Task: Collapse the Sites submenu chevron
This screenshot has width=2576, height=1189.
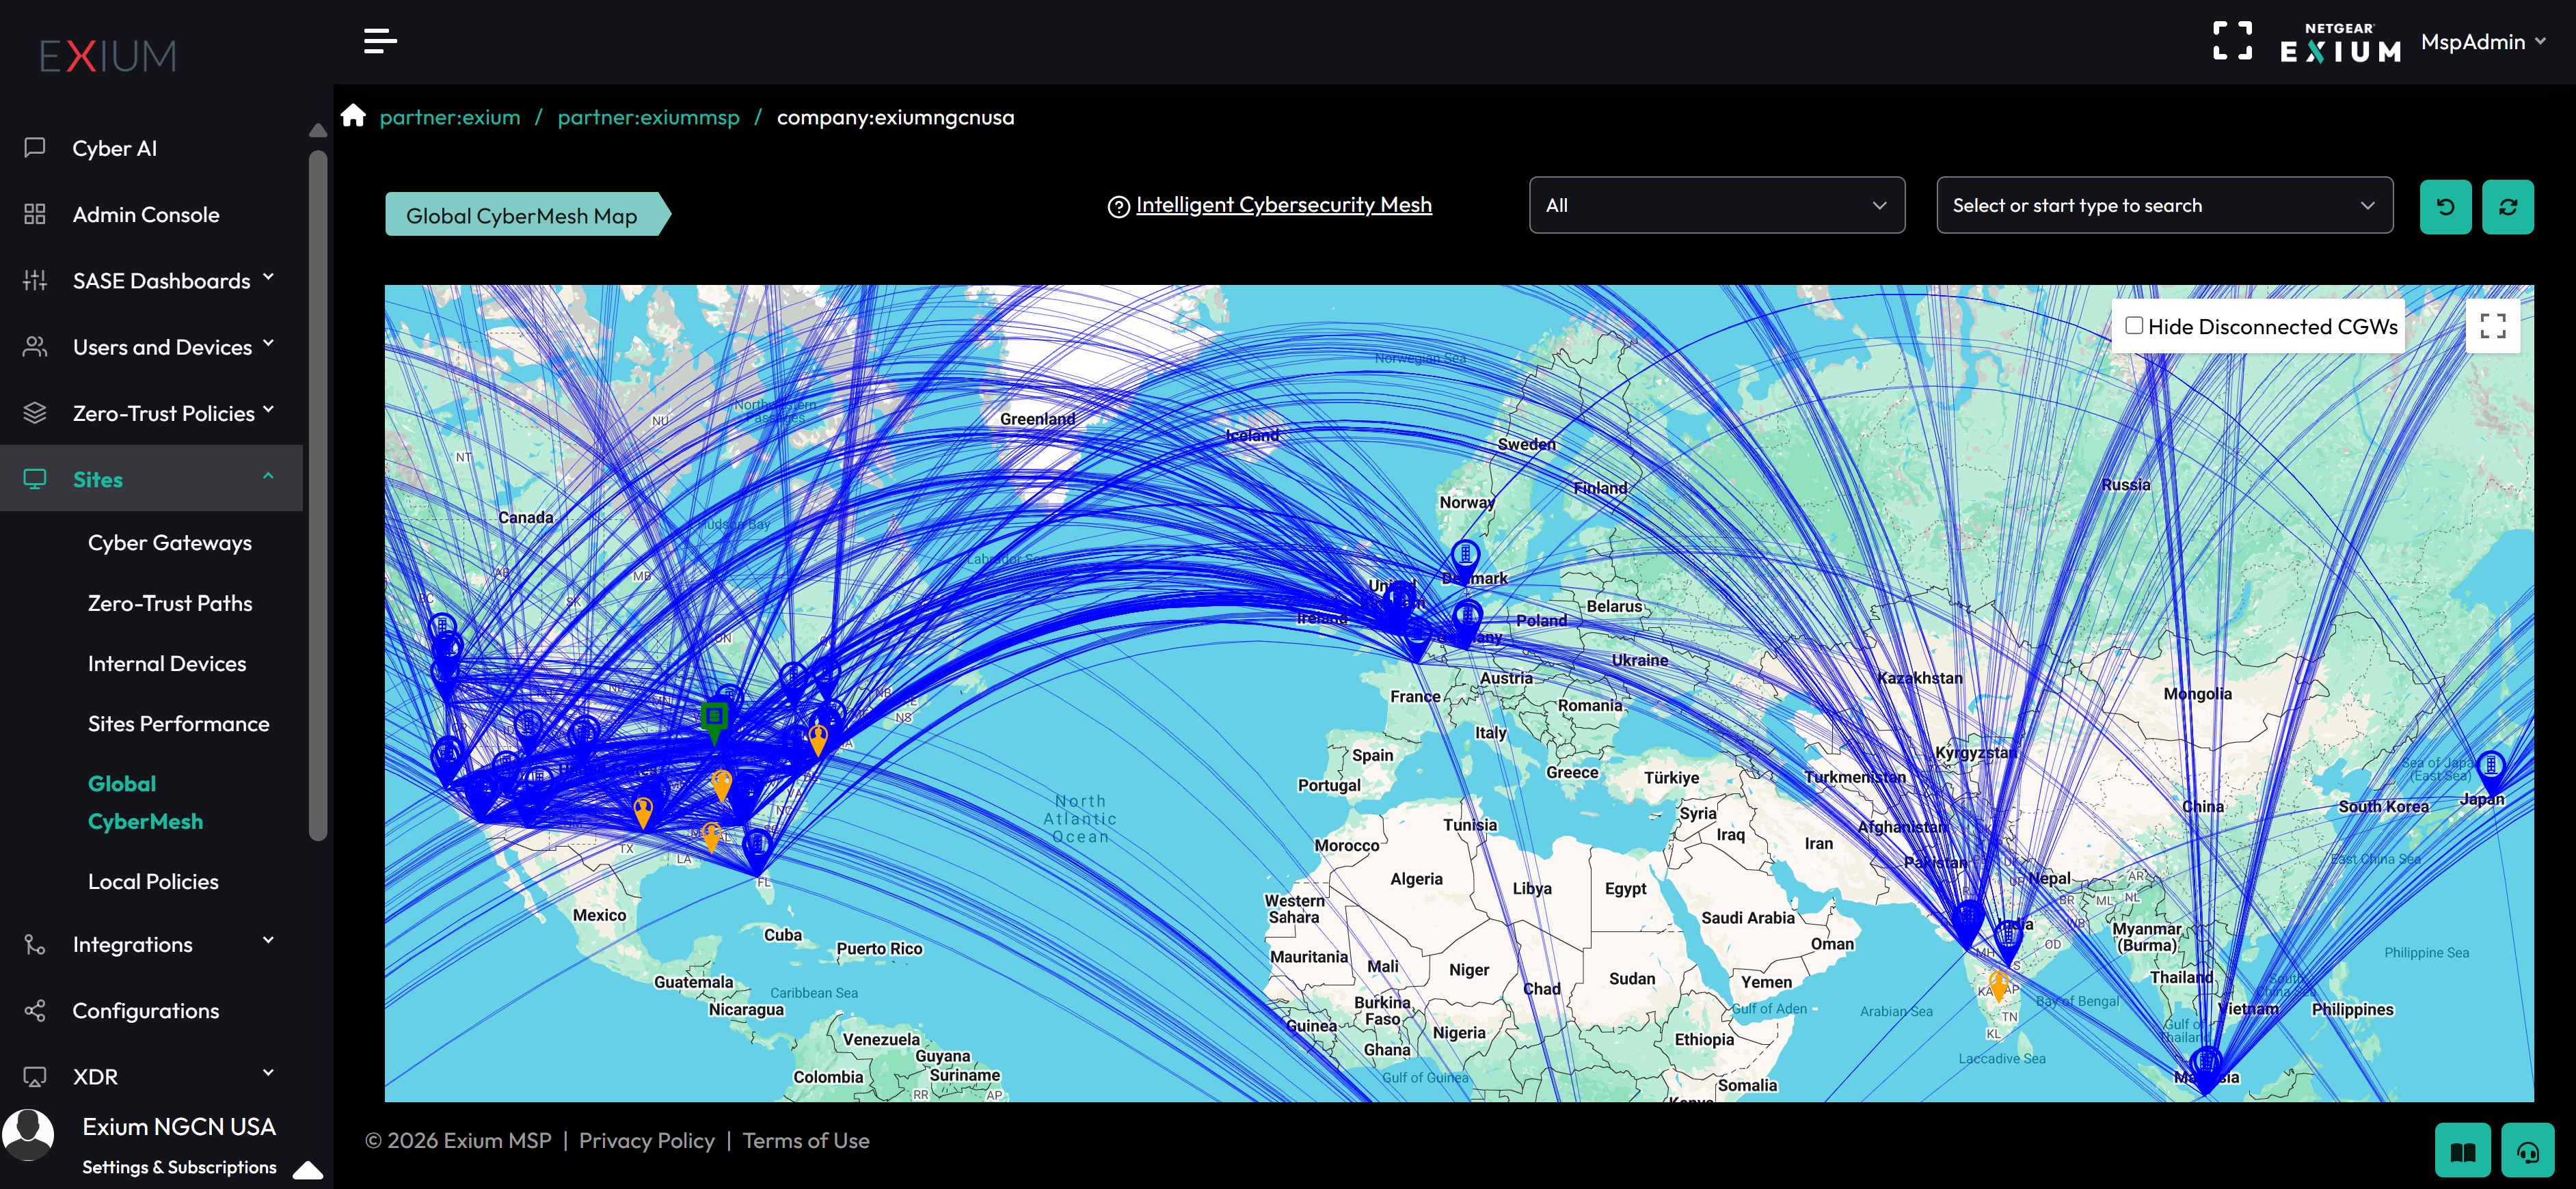Action: point(268,476)
